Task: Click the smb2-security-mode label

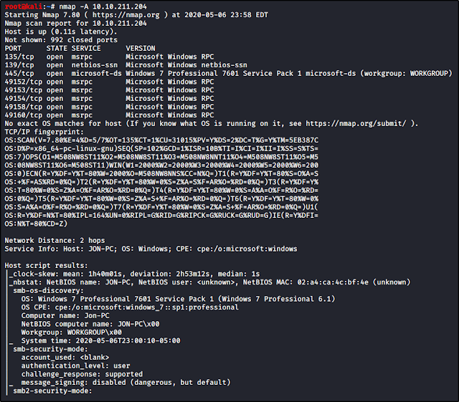Action: (x=52, y=391)
